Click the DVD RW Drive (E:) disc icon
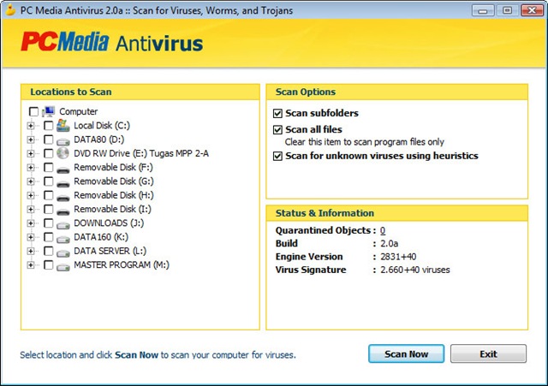Screen dimensions: 548x386 tap(63, 153)
